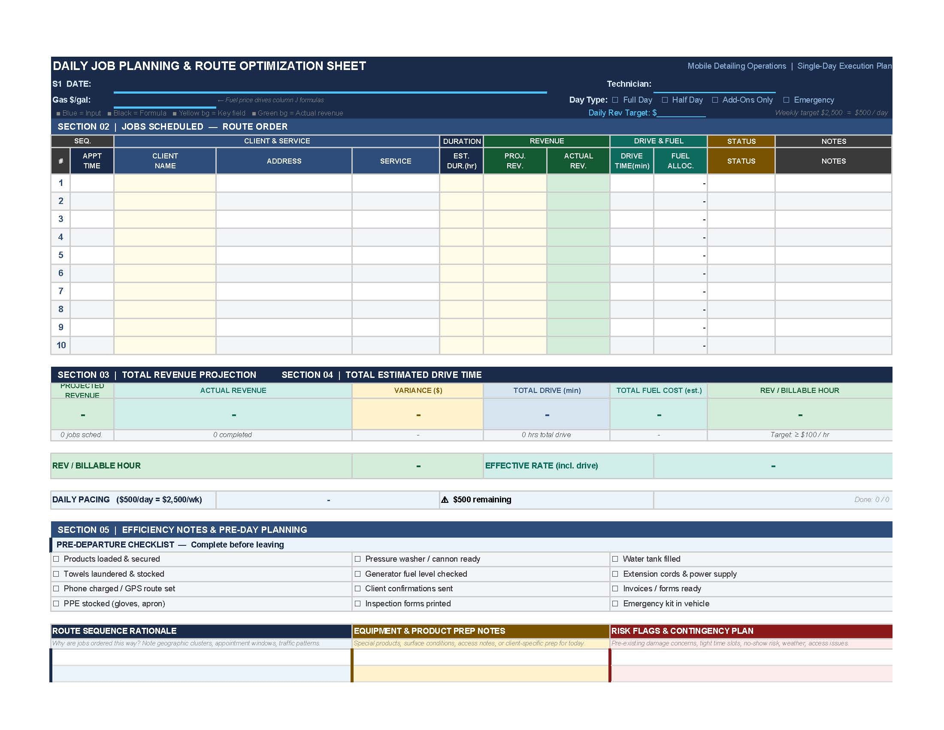Click the Route Sequence Rationale first notes line

(x=201, y=657)
